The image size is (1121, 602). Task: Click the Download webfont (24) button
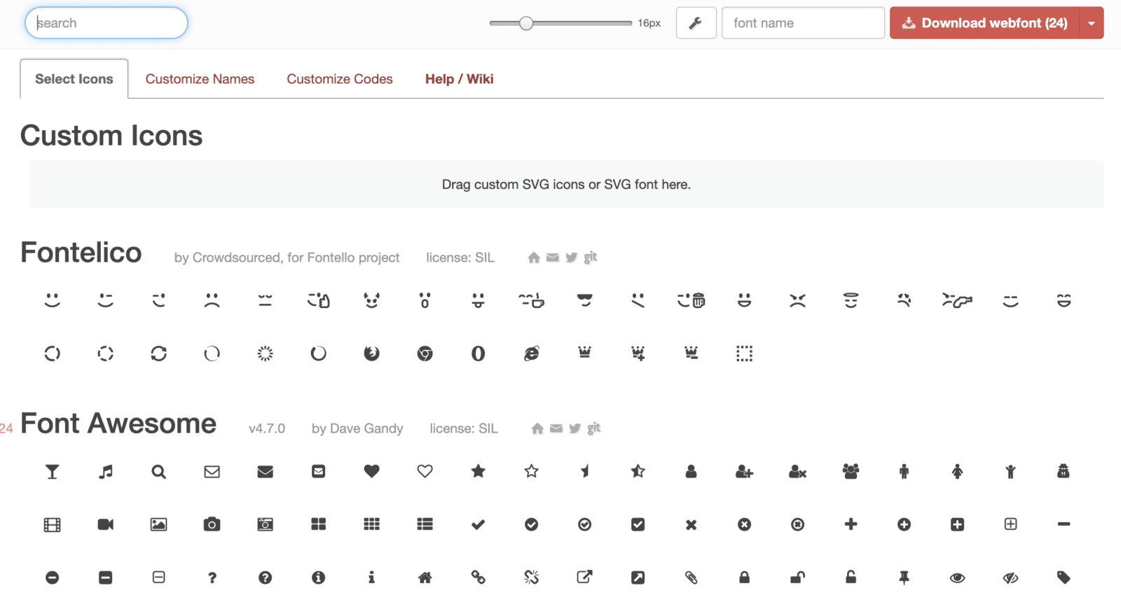[985, 23]
